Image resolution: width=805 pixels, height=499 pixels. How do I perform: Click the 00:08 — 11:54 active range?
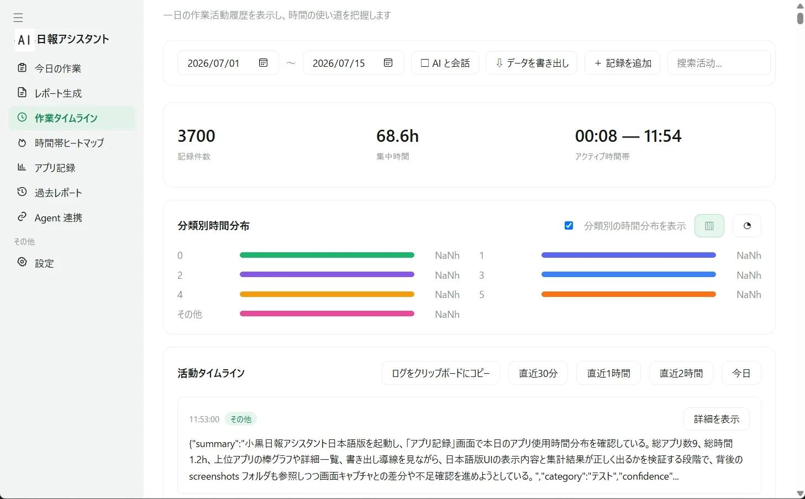point(628,136)
